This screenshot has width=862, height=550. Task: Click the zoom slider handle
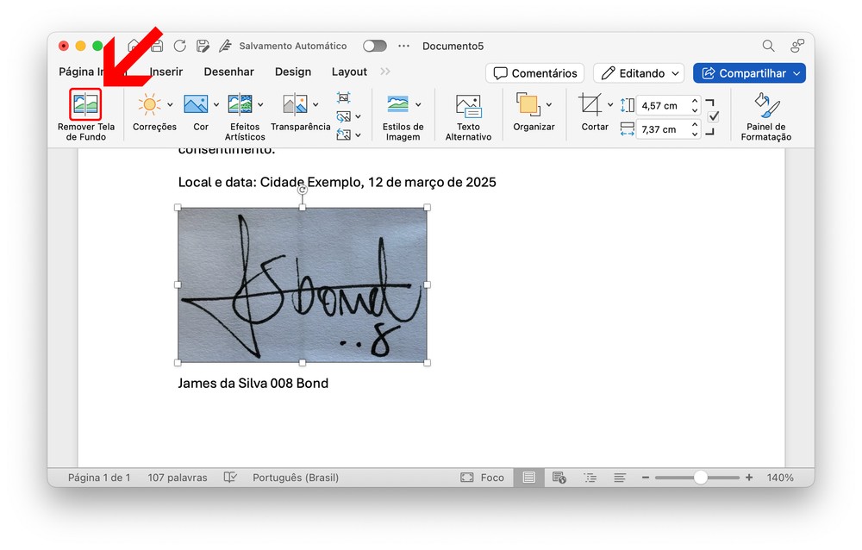coord(700,478)
